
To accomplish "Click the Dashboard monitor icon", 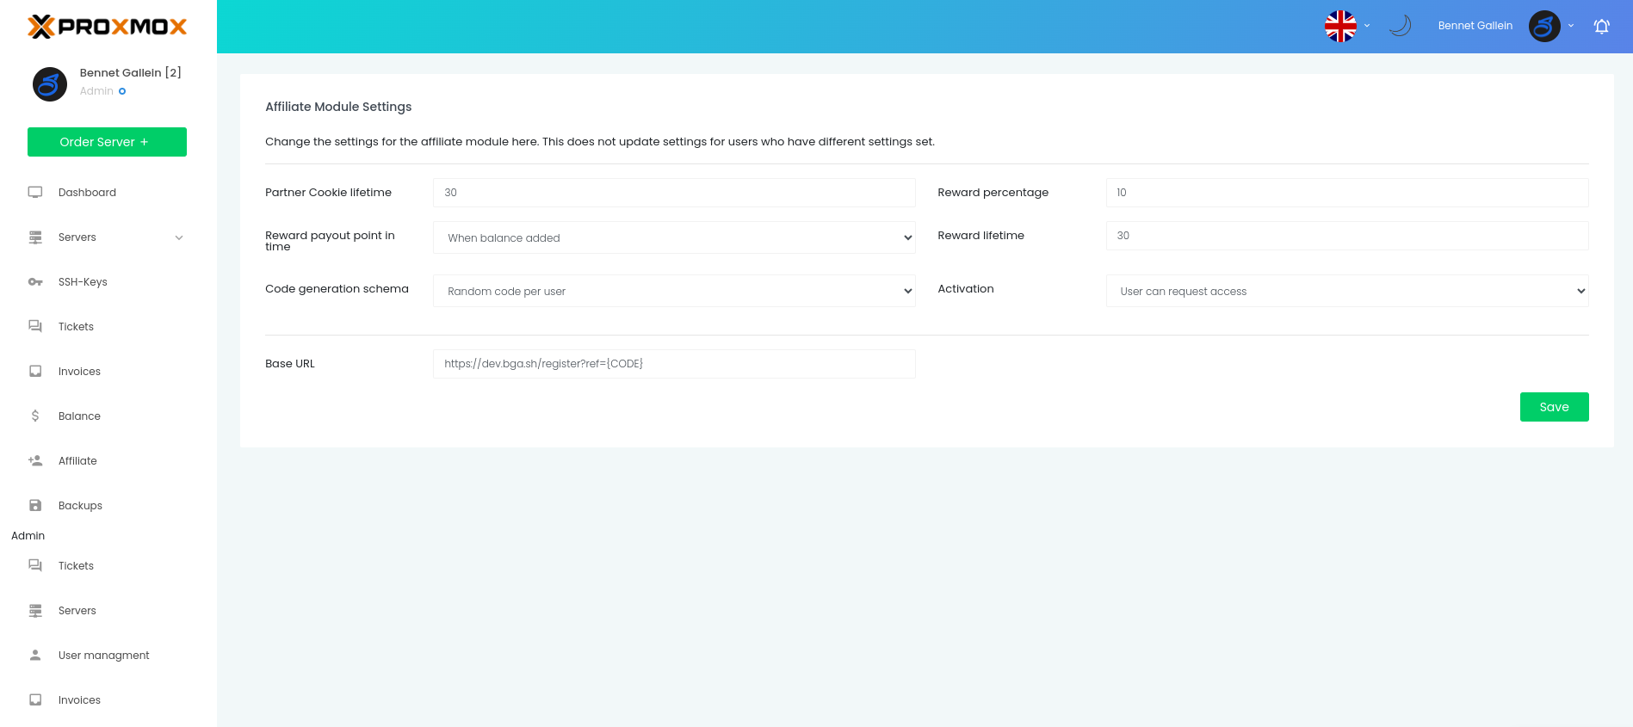I will tap(35, 193).
